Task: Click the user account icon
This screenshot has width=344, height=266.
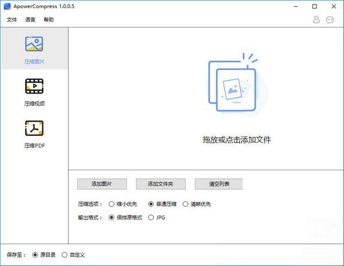Action: pyautogui.click(x=316, y=19)
